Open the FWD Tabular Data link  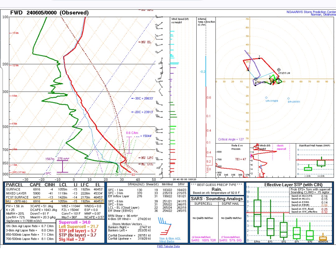click(168, 246)
